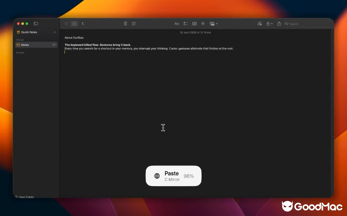Screen dimensions: 347x216
Task: Delete the note using the trash icon
Action: pyautogui.click(x=125, y=23)
